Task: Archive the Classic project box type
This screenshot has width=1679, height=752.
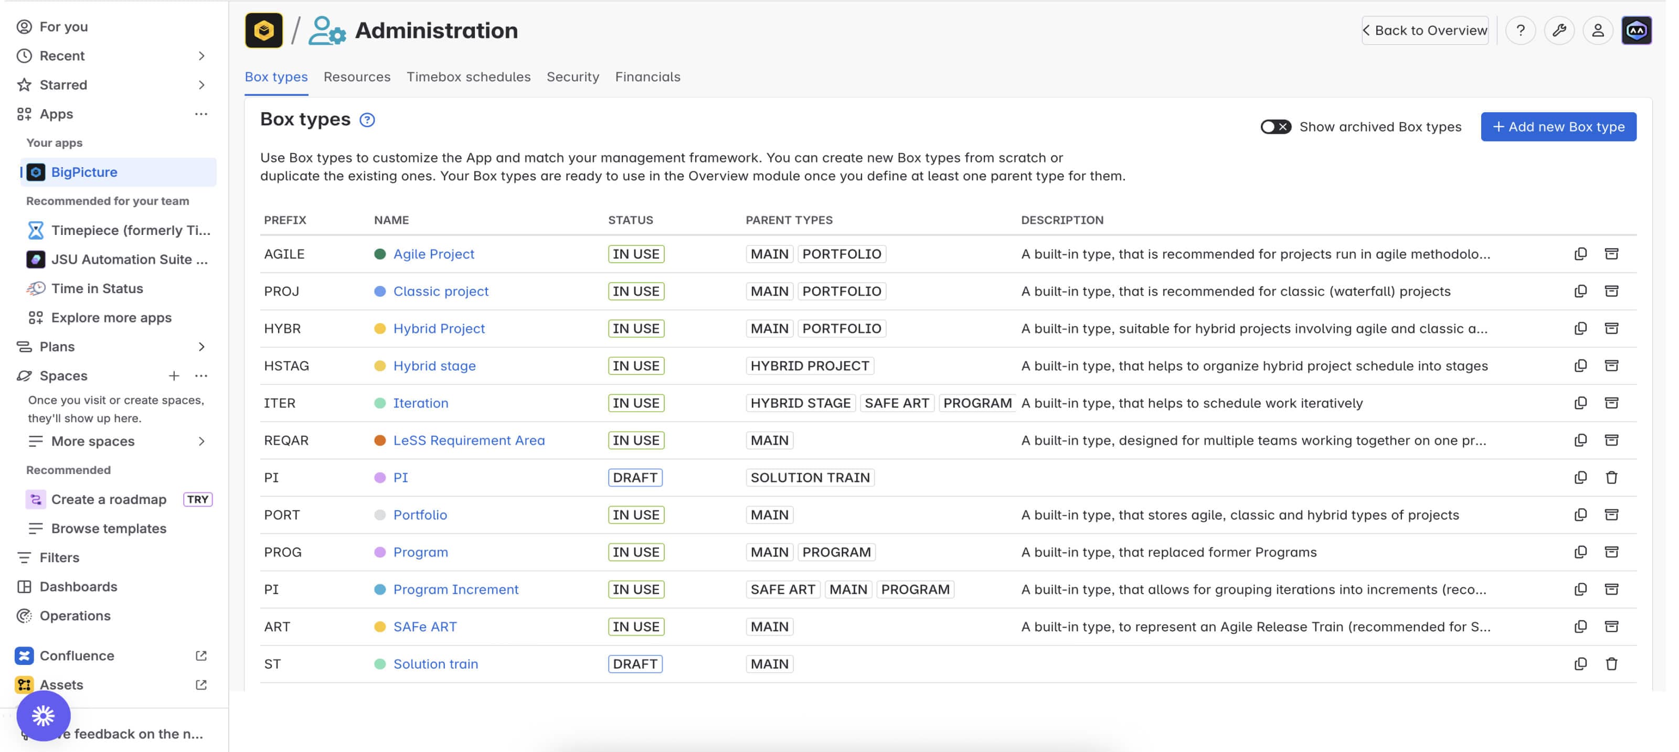Action: pyautogui.click(x=1611, y=291)
